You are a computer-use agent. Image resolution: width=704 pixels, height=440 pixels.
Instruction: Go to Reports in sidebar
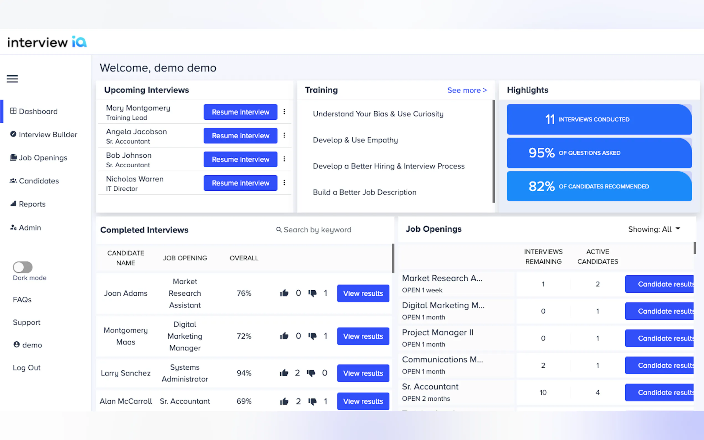point(28,204)
